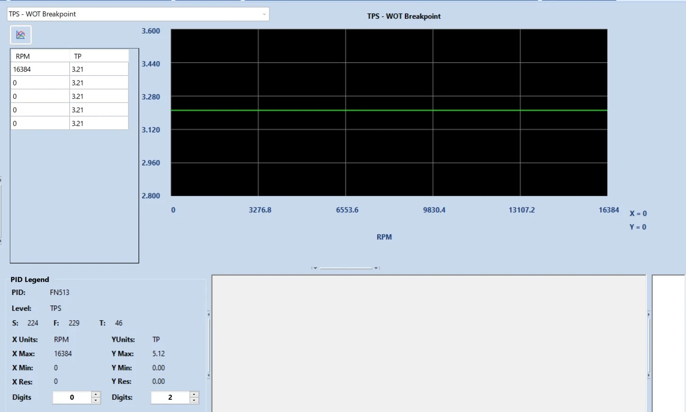Decrease X Digits with the down arrow
This screenshot has width=686, height=412.
click(96, 401)
